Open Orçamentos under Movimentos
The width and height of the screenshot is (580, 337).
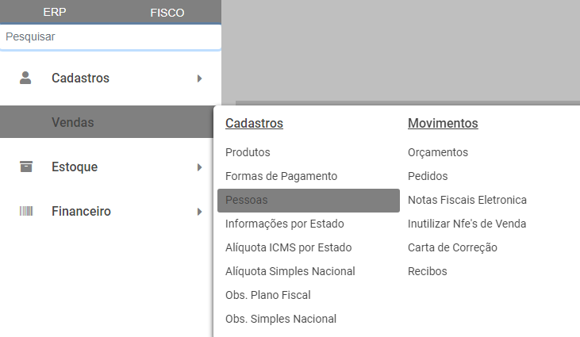point(438,152)
